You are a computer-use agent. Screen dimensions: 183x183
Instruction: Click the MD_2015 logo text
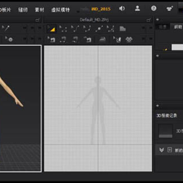pyautogui.click(x=101, y=9)
